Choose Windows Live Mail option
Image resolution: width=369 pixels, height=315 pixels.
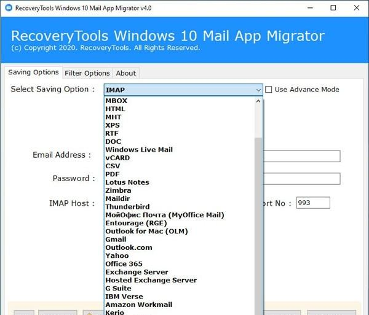[x=180, y=150]
